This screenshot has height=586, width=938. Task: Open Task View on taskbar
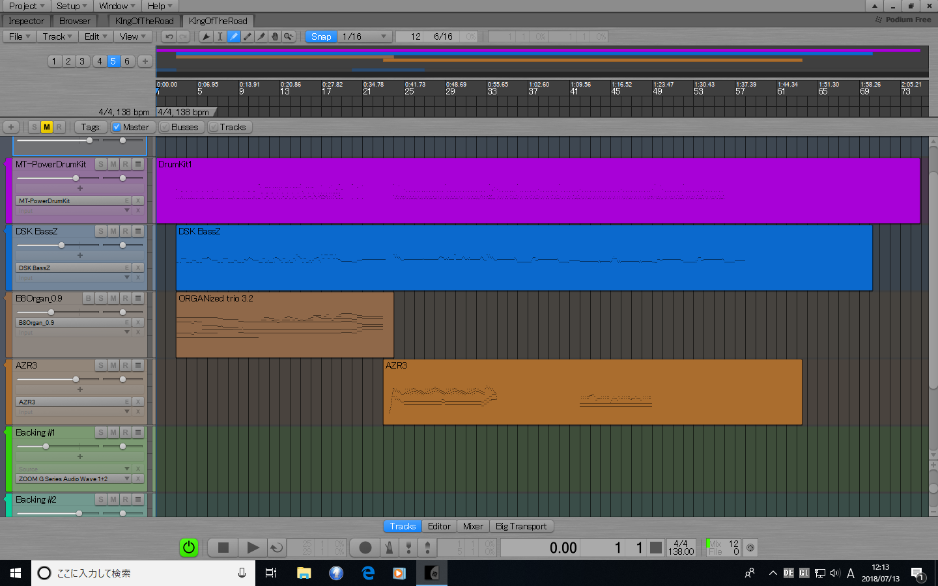[271, 573]
